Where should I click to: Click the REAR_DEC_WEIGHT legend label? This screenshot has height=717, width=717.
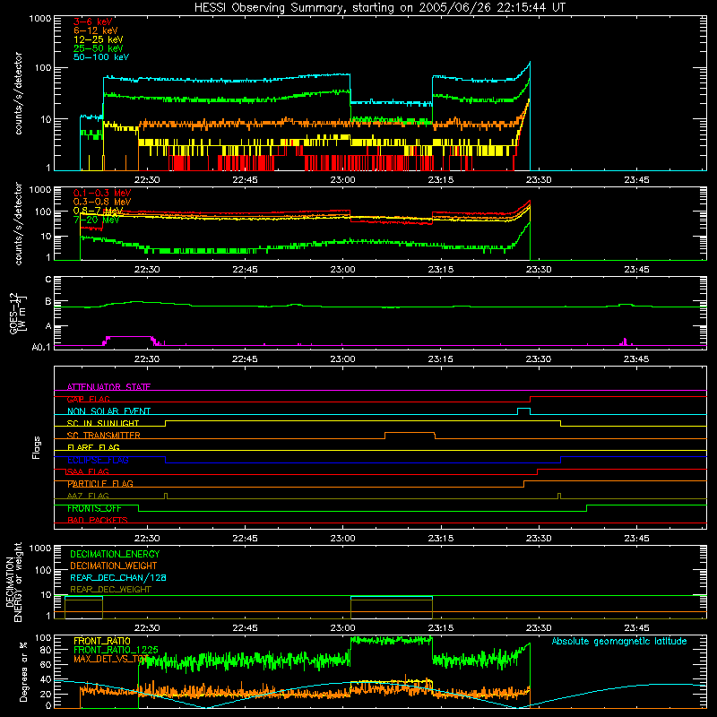coord(110,590)
